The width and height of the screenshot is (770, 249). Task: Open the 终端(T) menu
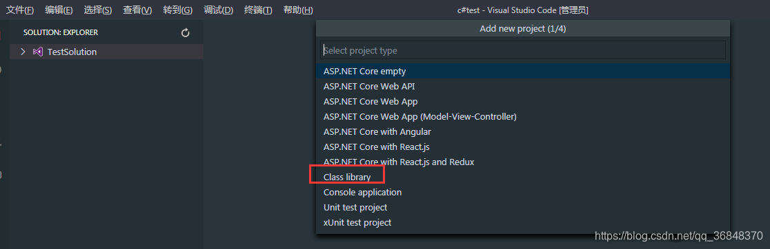pyautogui.click(x=258, y=10)
